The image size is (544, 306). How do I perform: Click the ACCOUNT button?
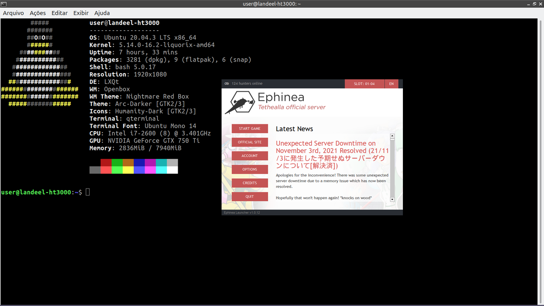pos(250,156)
